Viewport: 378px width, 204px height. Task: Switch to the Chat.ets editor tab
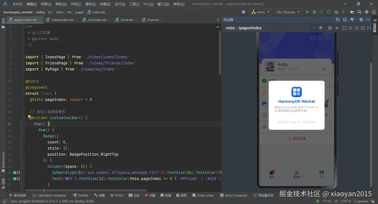click(x=153, y=20)
